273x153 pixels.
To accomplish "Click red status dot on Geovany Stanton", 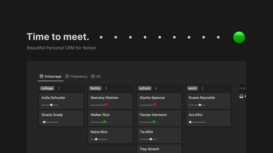I will [106, 105].
